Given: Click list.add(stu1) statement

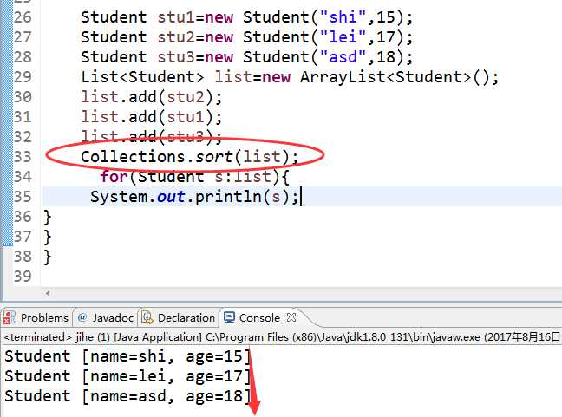Looking at the screenshot, I should click(x=151, y=117).
